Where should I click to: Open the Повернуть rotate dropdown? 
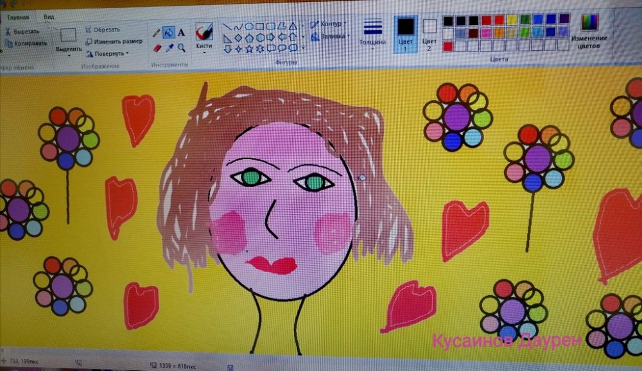click(x=109, y=53)
